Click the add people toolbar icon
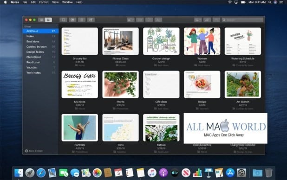Viewport: 287px width, 180px height. (207, 20)
